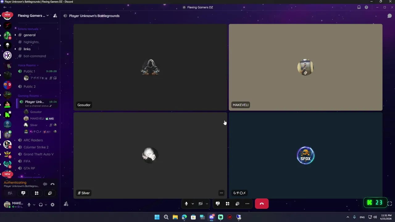Collapse Gaming Rooms category
Screen dimensions: 395x222
tap(30, 96)
